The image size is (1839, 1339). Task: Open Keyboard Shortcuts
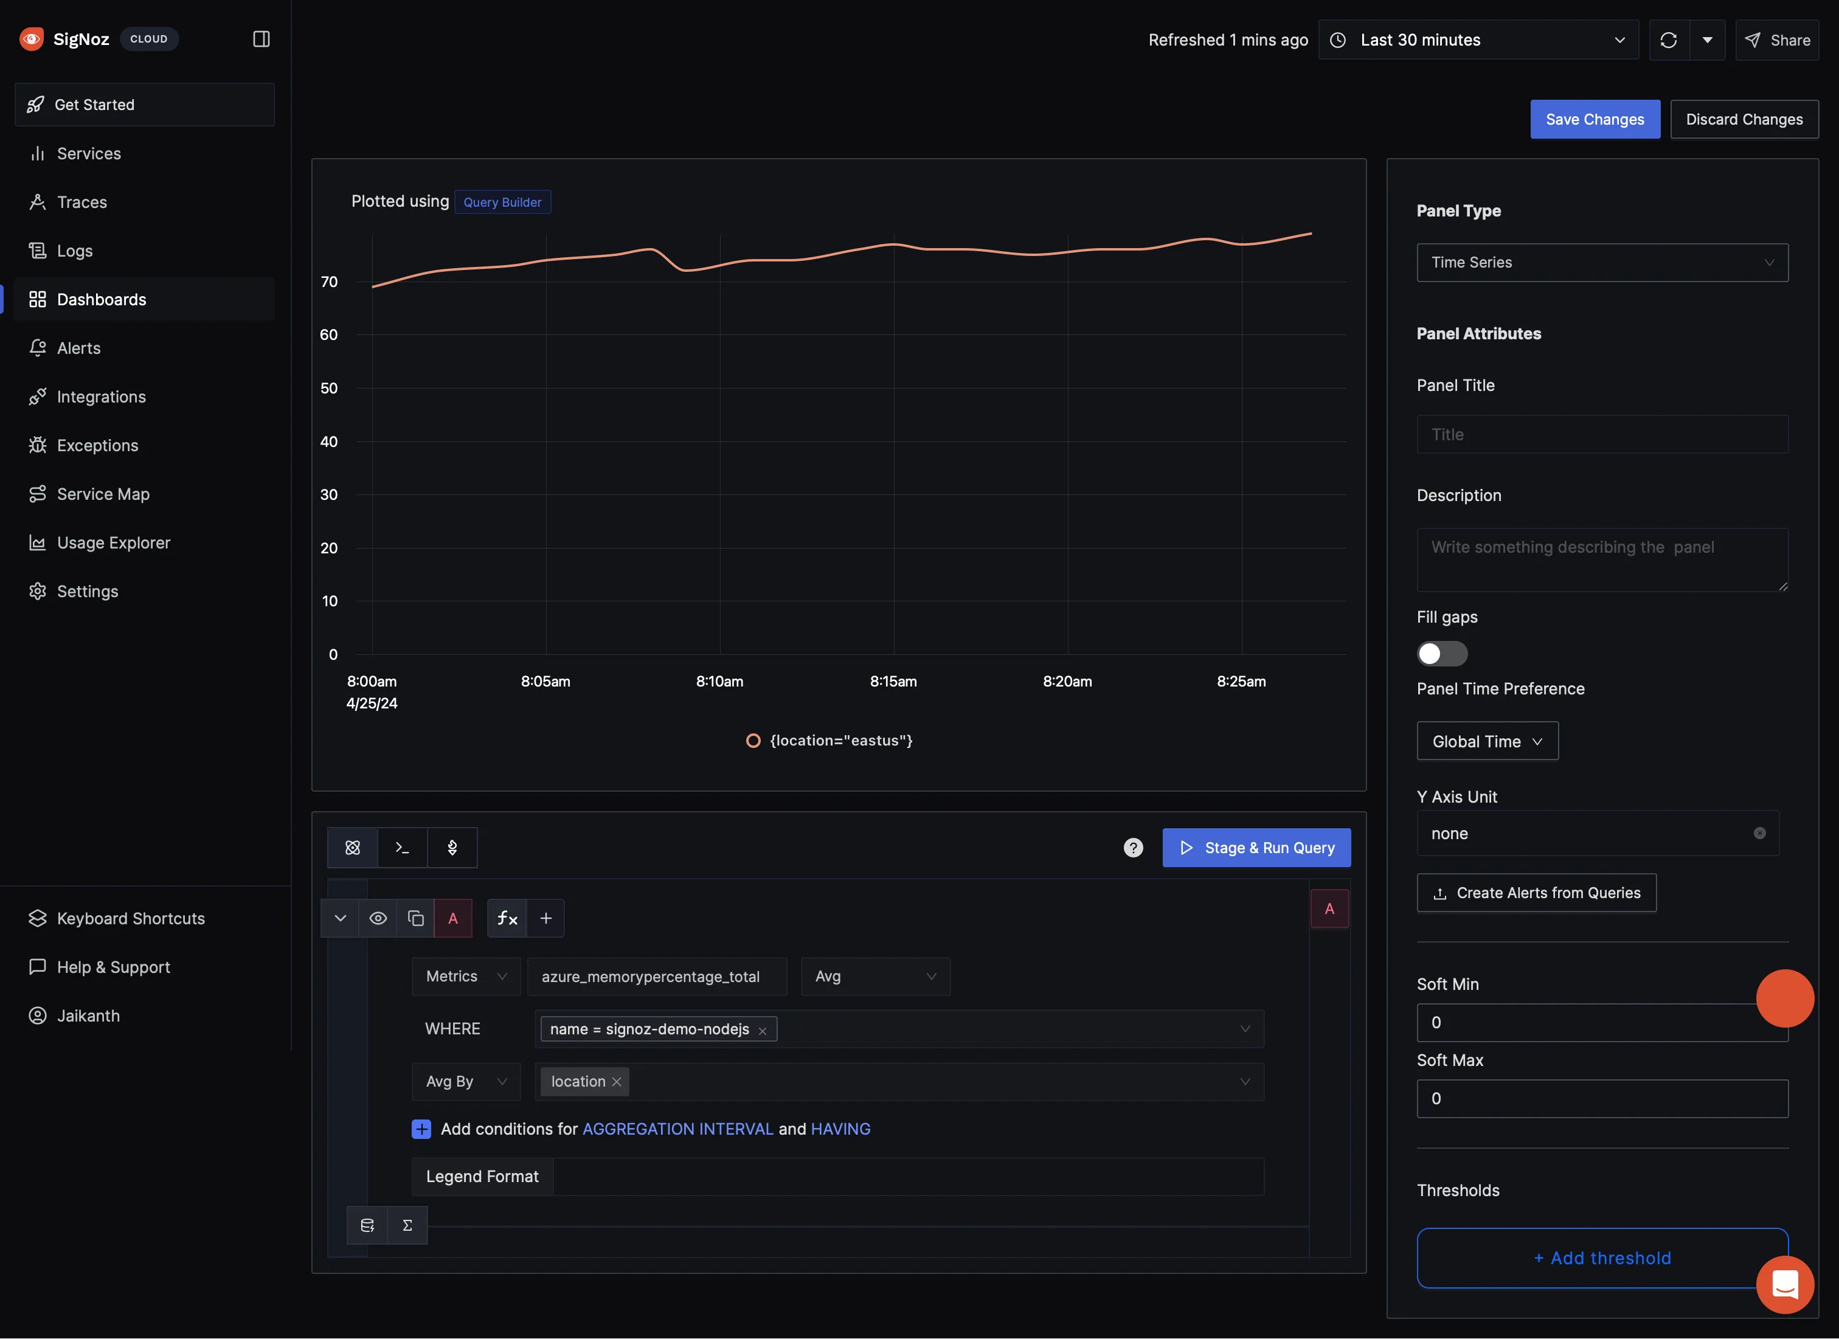[x=144, y=918]
